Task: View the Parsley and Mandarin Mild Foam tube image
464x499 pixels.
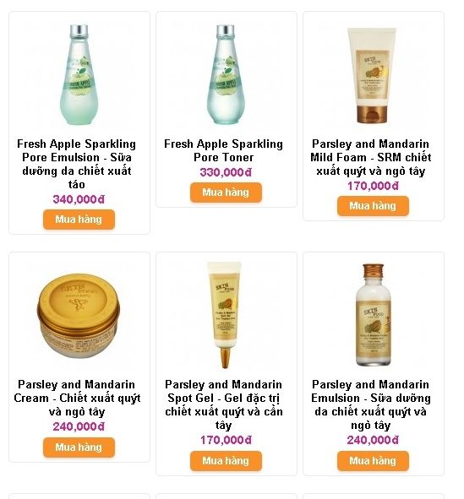Action: point(373,75)
